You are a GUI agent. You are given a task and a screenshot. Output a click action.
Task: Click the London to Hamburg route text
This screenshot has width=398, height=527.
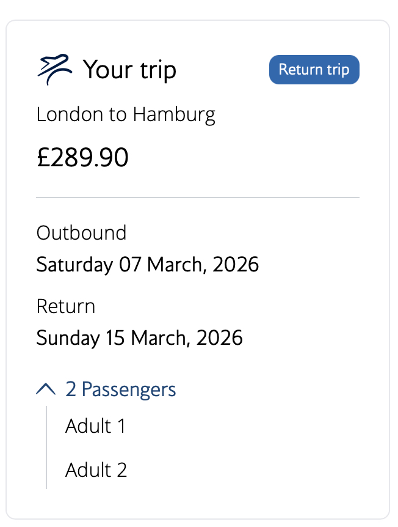click(126, 114)
